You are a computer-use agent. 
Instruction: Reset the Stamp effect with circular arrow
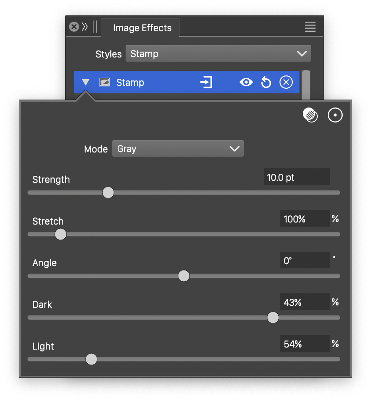[x=266, y=82]
